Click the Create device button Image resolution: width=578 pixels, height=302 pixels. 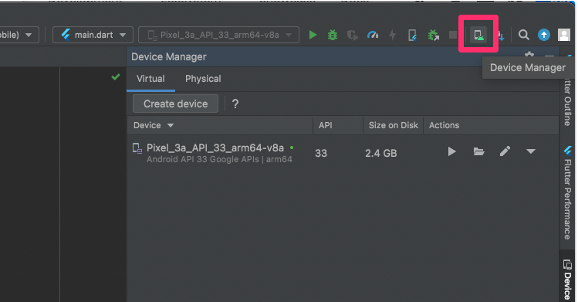(x=175, y=104)
